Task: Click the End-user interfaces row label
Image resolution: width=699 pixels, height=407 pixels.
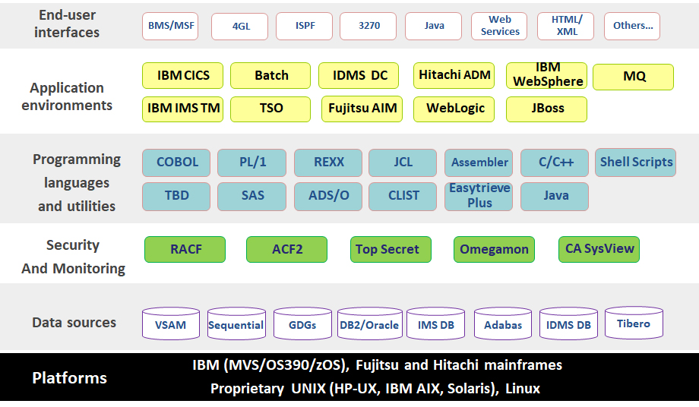Action: [67, 24]
